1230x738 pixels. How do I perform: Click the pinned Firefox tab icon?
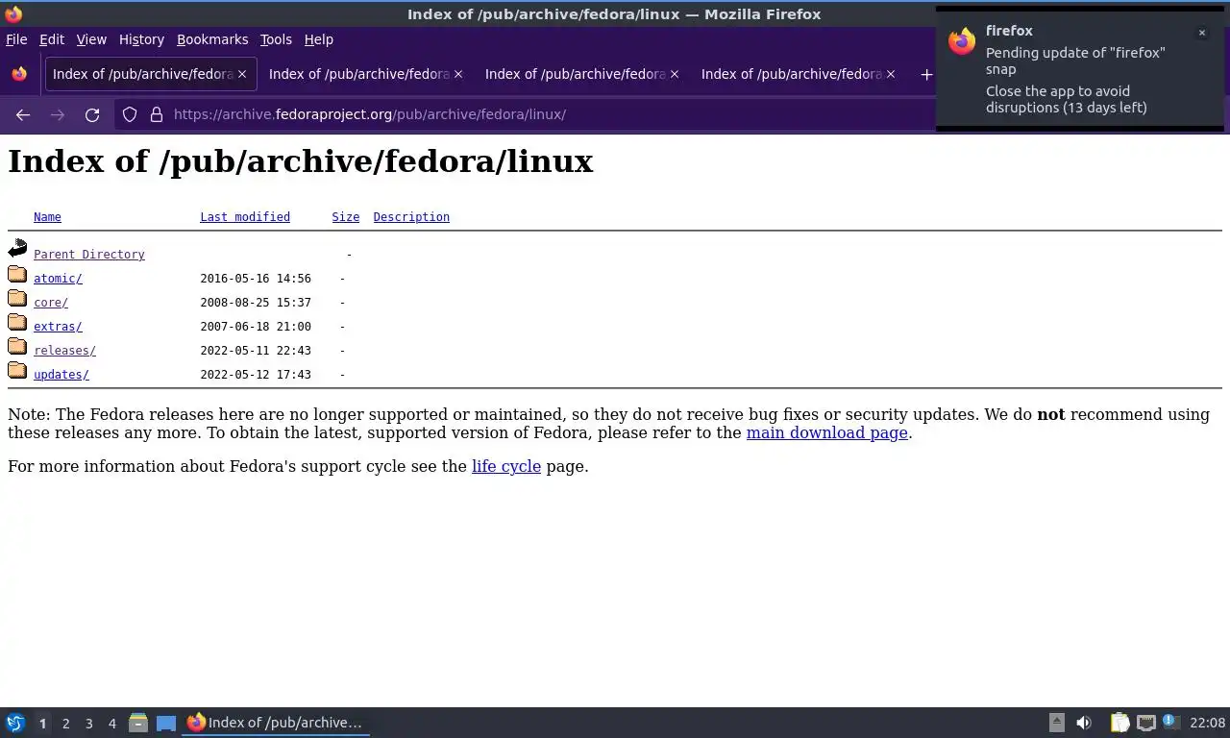pos(19,74)
